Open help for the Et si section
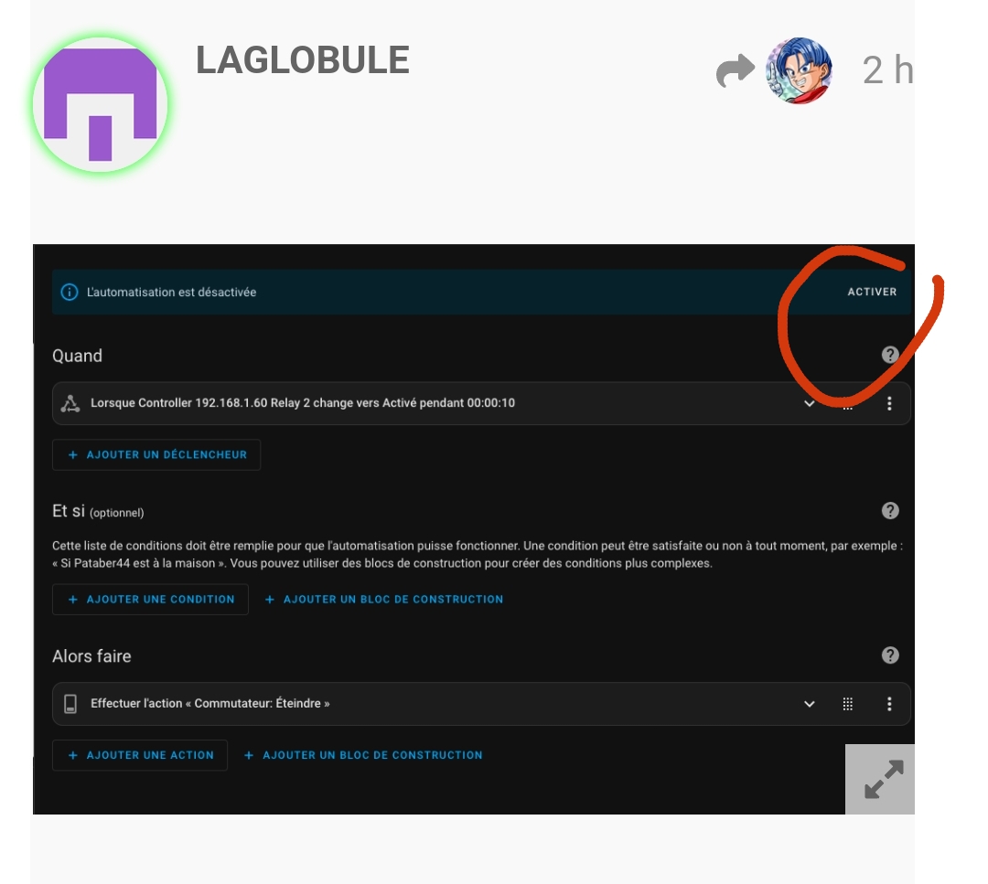This screenshot has width=988, height=884. 890,511
